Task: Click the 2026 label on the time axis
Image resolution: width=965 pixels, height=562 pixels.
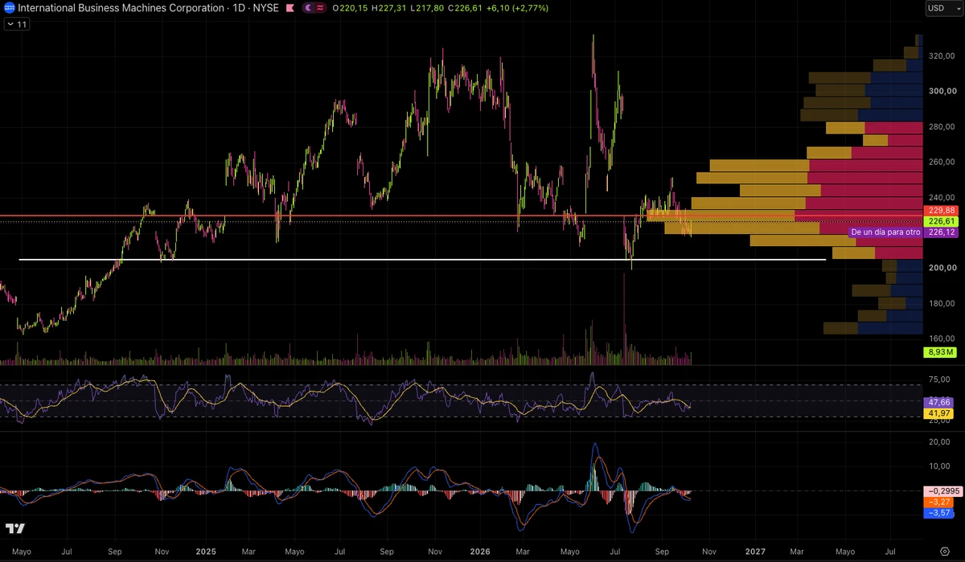Action: click(480, 552)
